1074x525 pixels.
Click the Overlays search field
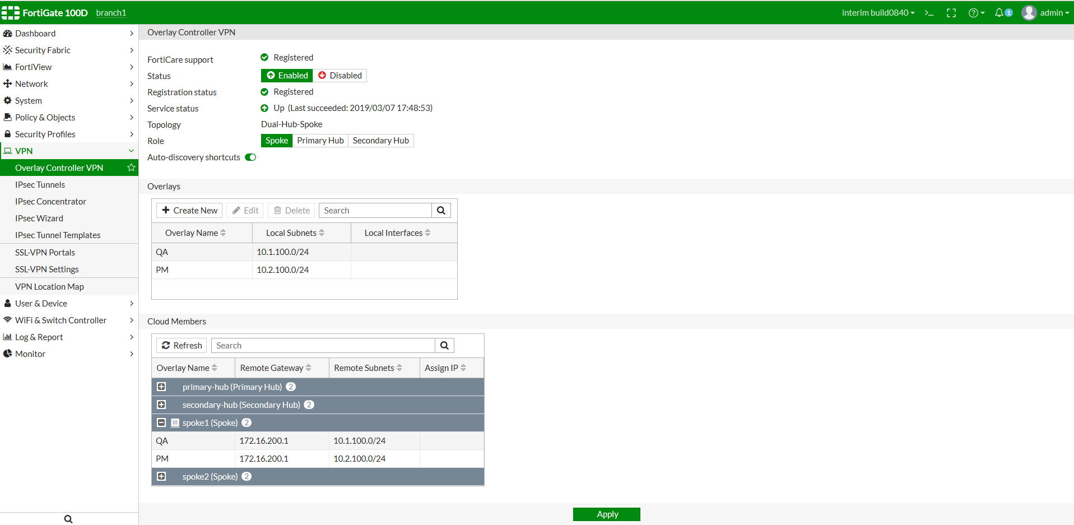[x=375, y=211]
